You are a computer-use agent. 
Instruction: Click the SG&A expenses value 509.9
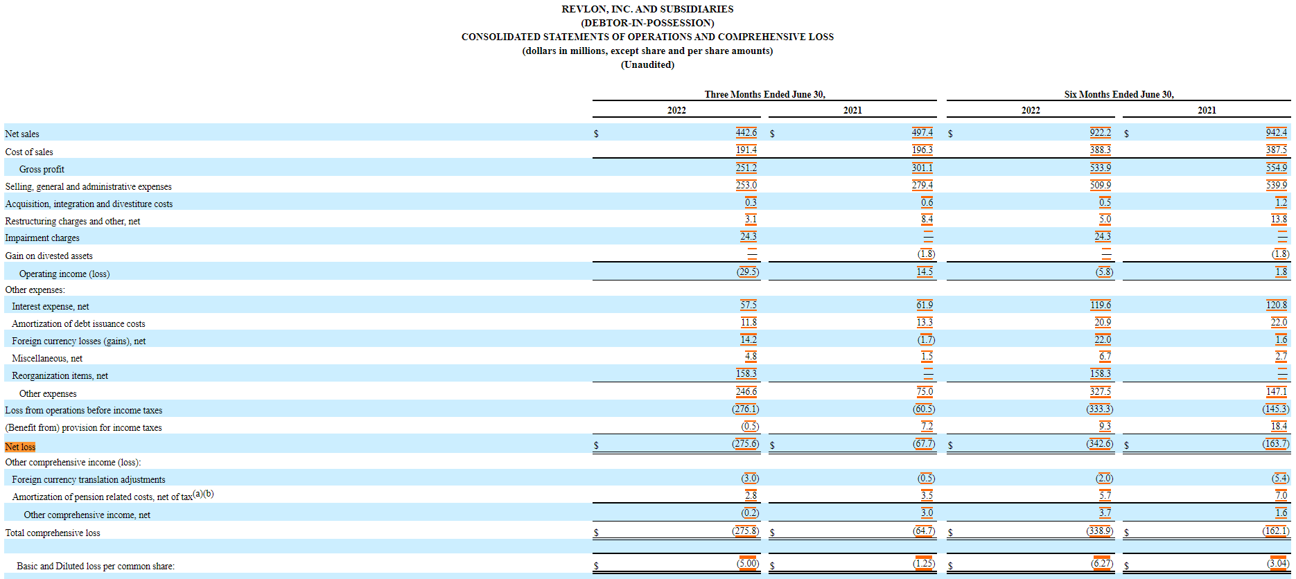tap(1101, 185)
